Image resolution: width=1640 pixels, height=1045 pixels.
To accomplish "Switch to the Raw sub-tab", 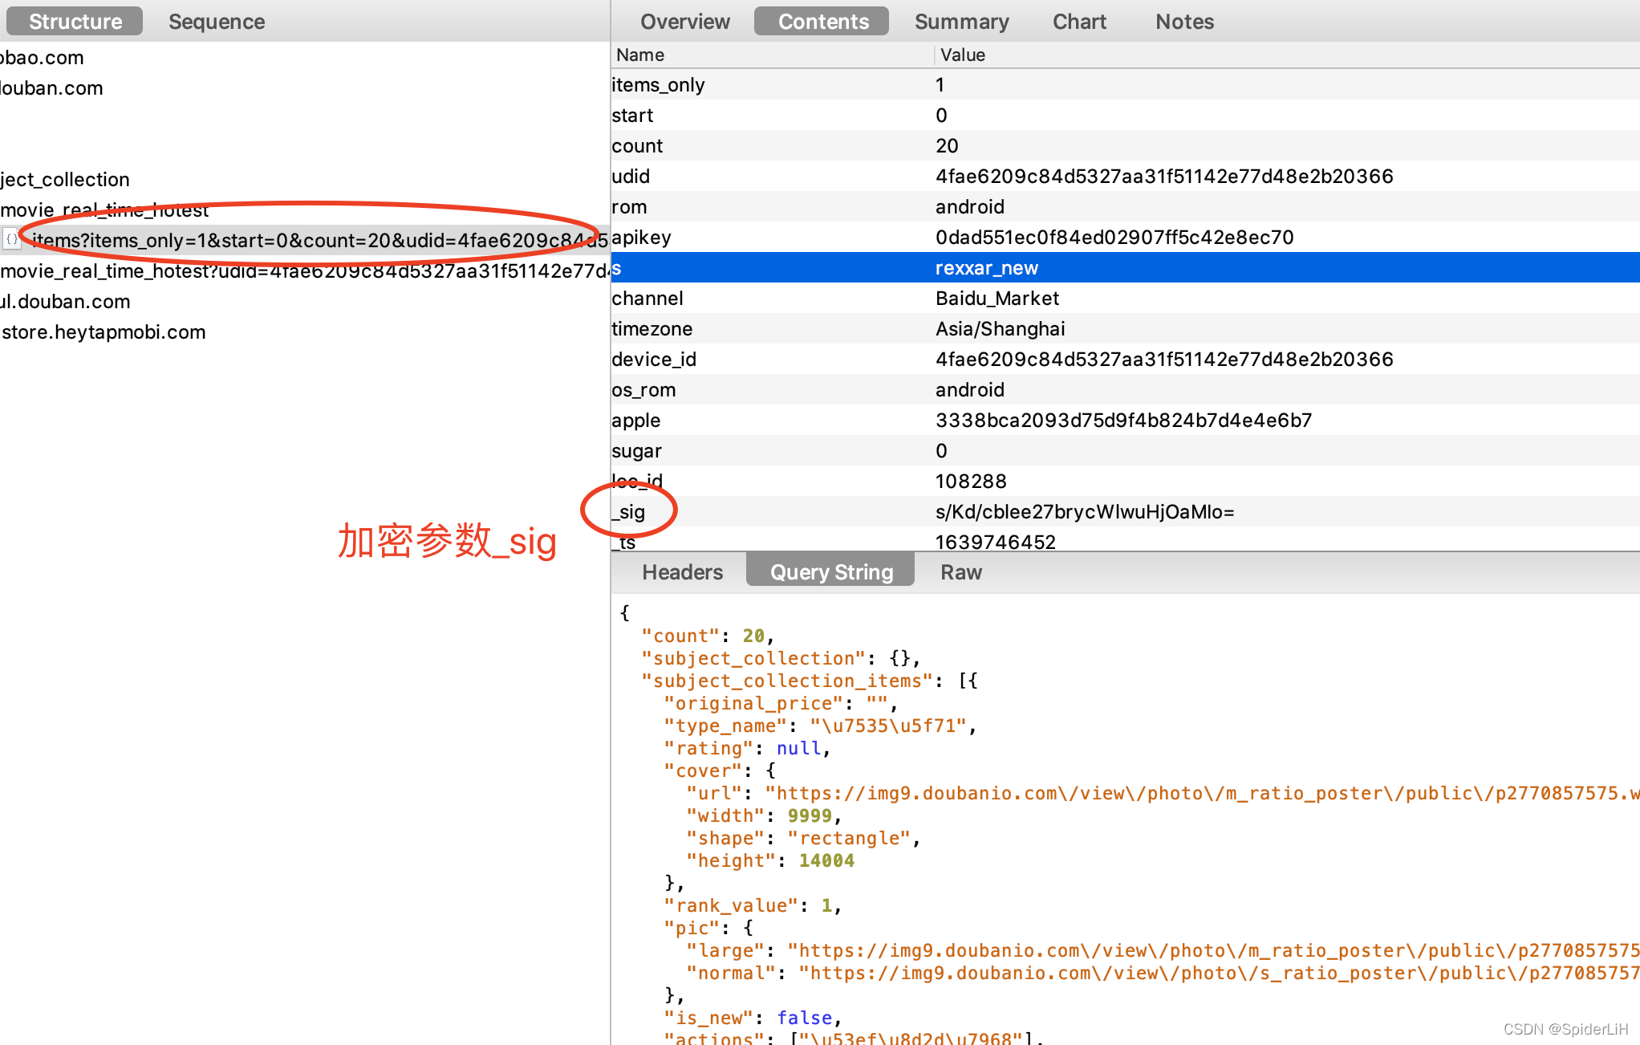I will click(x=960, y=571).
